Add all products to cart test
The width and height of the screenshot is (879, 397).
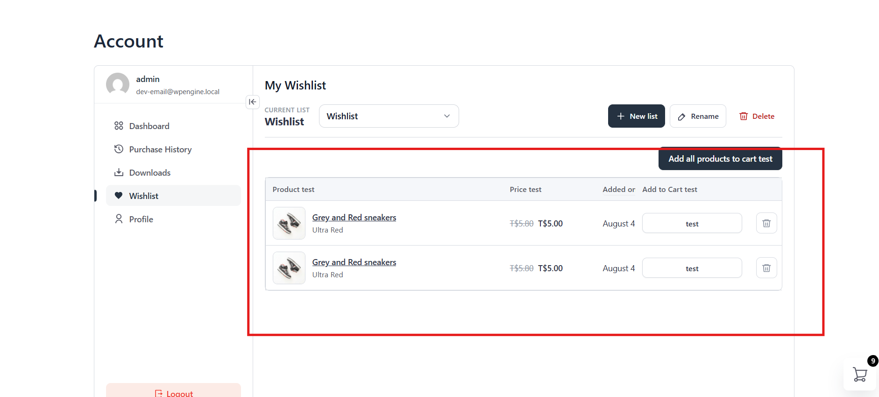coord(720,159)
